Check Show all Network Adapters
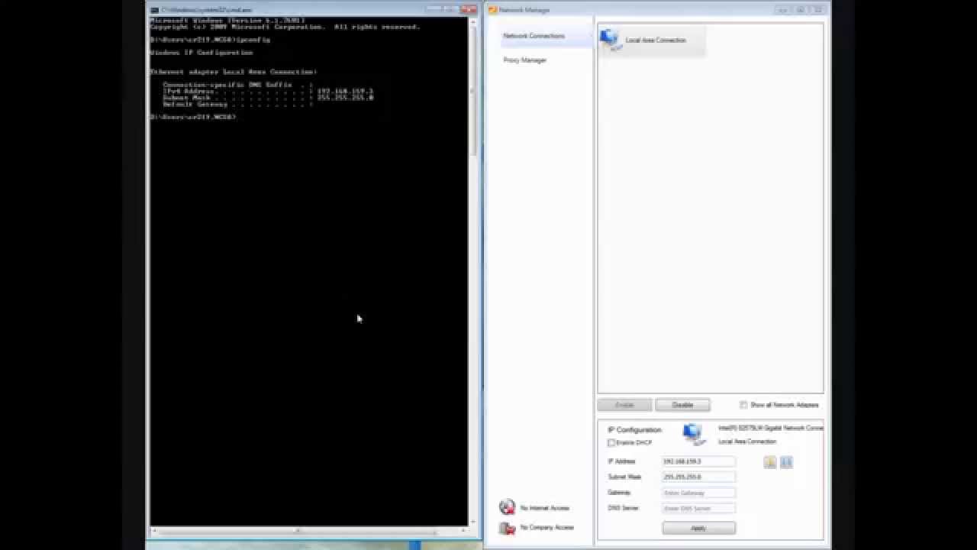Screen dimensions: 977x550 pyautogui.click(x=743, y=405)
